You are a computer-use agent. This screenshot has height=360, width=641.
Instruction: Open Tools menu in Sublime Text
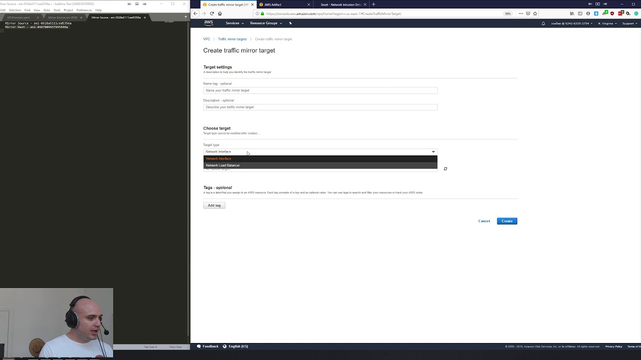coord(57,10)
